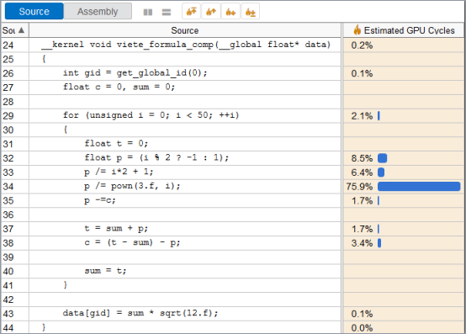The image size is (466, 334).
Task: Click the Source column header
Action: tap(185, 30)
